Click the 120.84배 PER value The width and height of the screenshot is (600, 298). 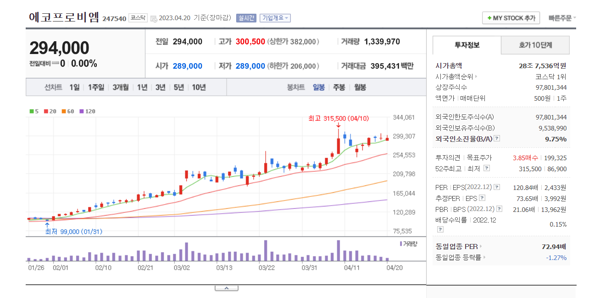525,187
